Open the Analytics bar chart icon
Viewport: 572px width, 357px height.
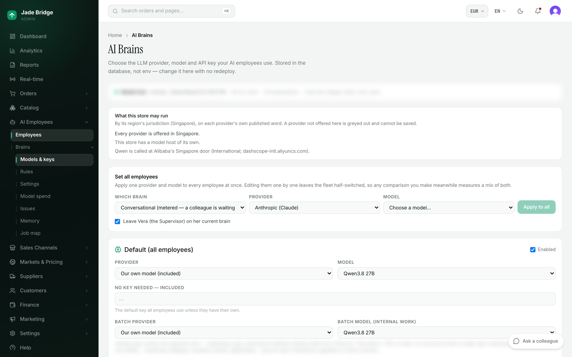(x=13, y=50)
